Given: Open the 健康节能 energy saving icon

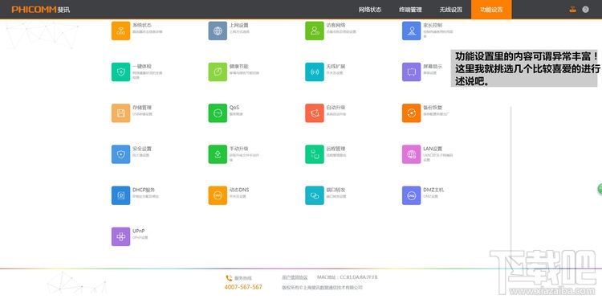Looking at the screenshot, I should click(x=218, y=72).
